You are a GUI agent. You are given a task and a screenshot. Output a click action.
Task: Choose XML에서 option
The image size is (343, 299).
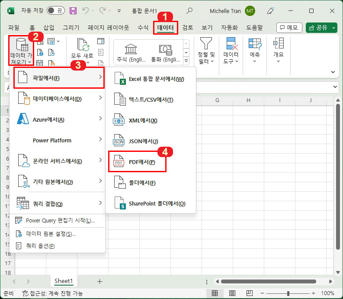pyautogui.click(x=151, y=120)
